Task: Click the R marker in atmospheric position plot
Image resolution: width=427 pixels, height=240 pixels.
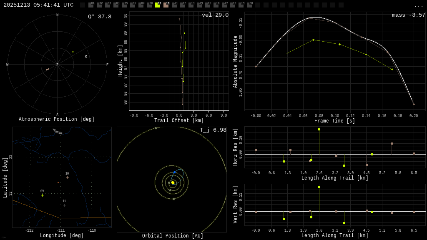Action: coord(86,57)
